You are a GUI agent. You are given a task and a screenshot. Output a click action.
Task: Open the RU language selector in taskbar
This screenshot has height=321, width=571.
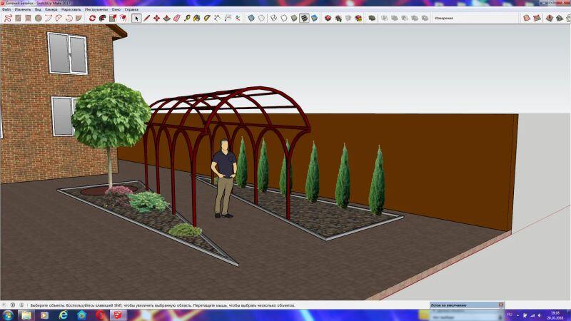click(510, 314)
